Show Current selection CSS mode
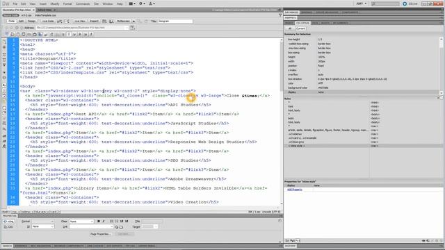This screenshot has width=445, height=250. [x=300, y=28]
